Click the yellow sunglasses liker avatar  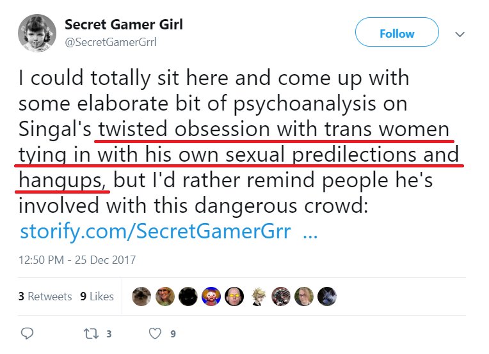[234, 296]
